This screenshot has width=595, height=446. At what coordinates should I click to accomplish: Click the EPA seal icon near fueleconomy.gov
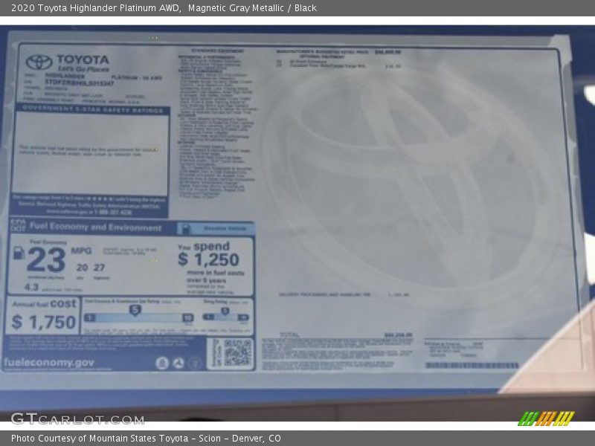point(162,363)
